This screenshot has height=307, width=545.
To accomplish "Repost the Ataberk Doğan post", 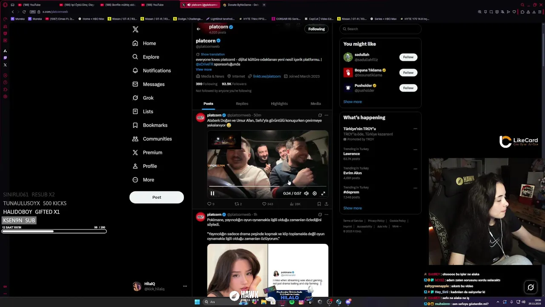I will point(238,204).
